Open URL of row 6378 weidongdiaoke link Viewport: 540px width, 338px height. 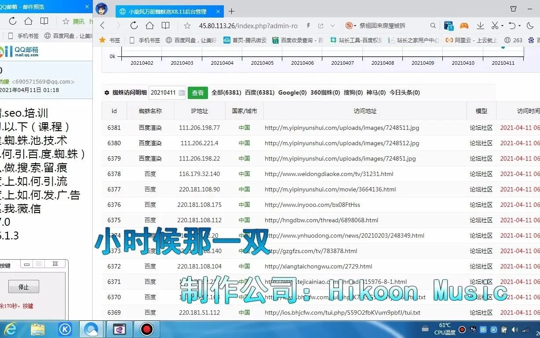[329, 174]
